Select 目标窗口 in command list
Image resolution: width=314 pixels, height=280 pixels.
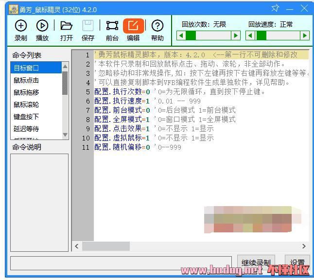pyautogui.click(x=36, y=68)
